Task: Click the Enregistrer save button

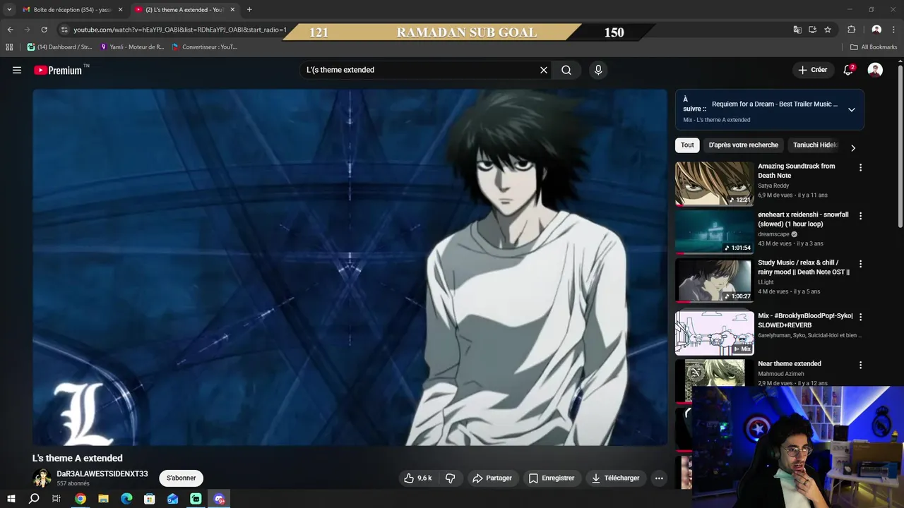Action: pos(552,478)
